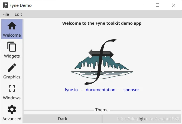182x124 pixels.
Task: Open the File menu
Action: 6,14
